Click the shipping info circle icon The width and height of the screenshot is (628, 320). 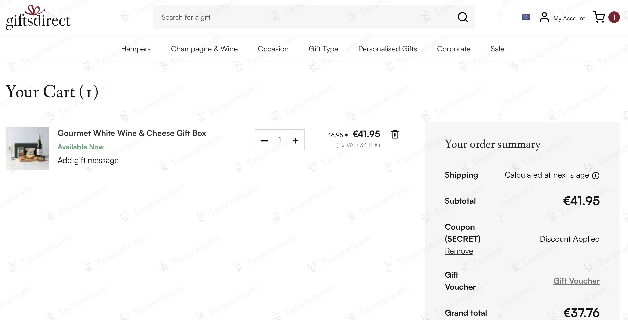[596, 176]
